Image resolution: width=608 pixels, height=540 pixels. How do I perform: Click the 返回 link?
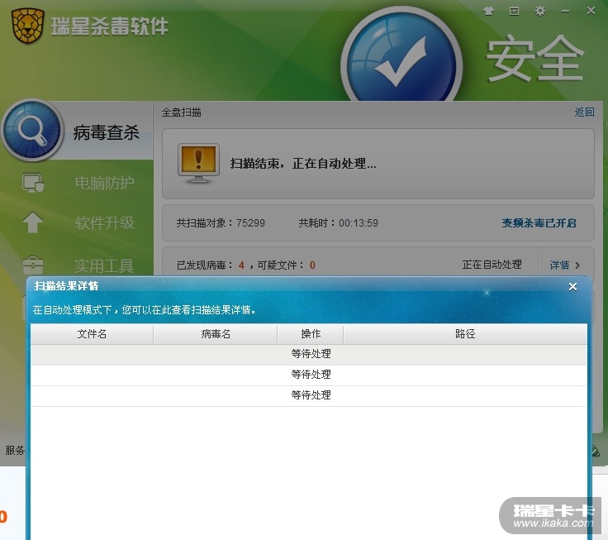point(584,112)
